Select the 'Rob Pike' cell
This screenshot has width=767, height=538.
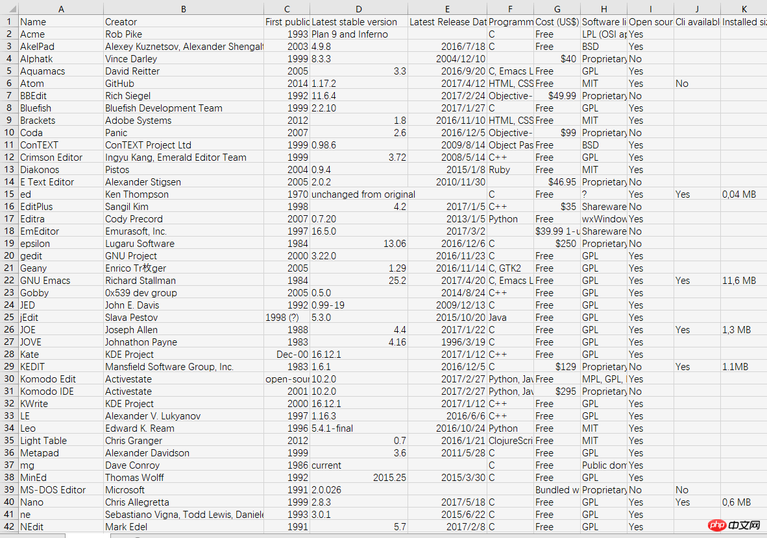click(x=184, y=34)
